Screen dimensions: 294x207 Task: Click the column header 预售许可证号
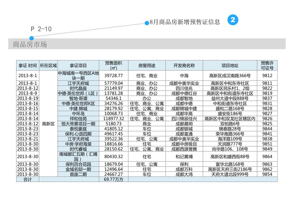(x=267, y=65)
